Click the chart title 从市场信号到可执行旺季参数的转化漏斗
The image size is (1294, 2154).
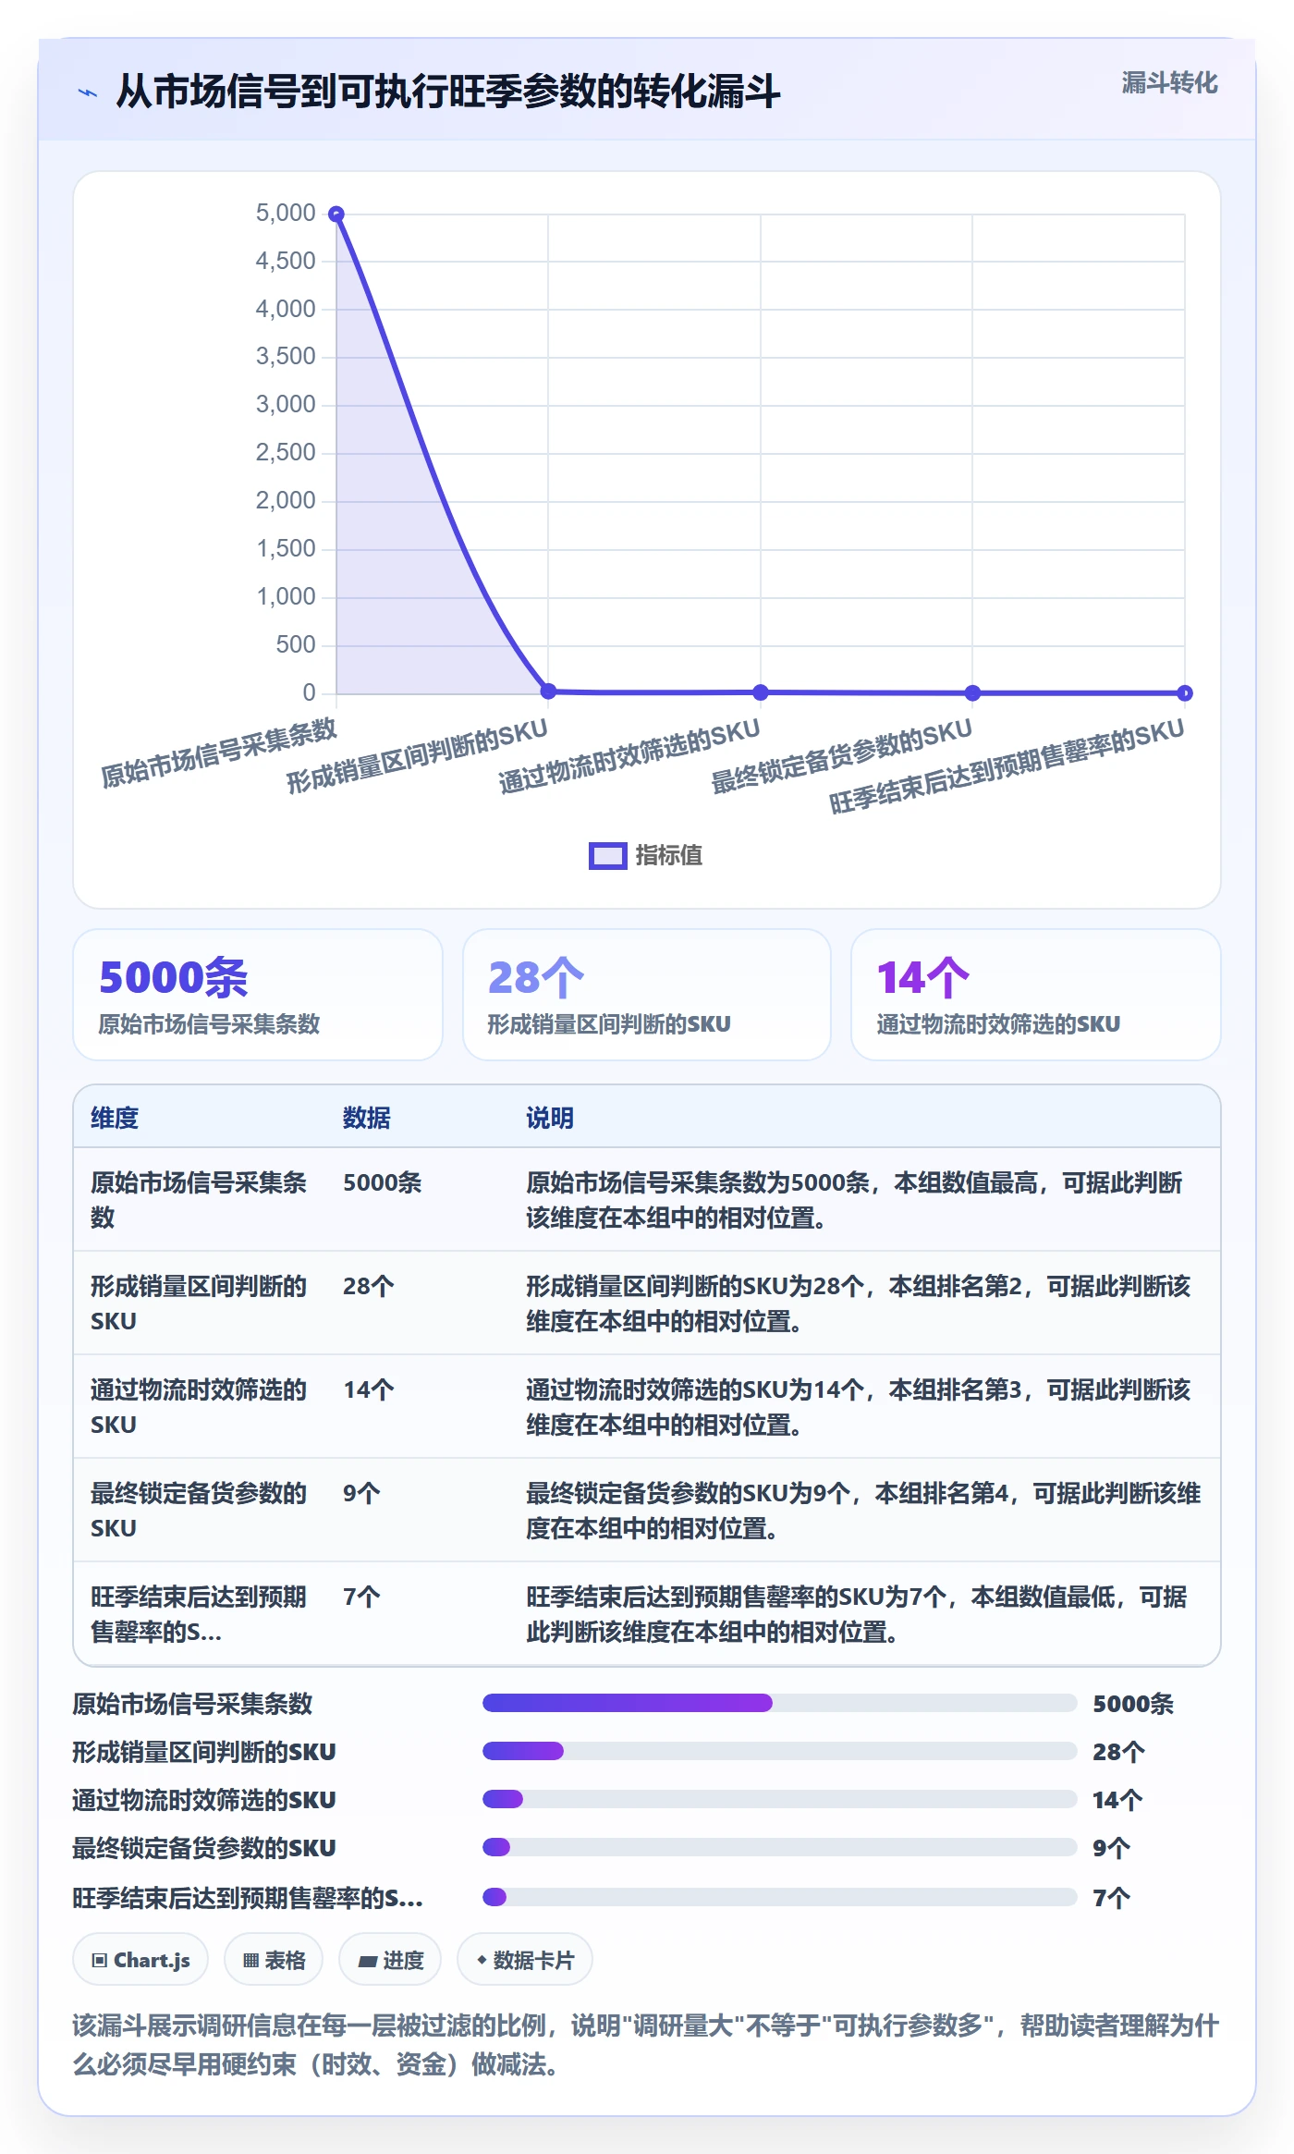tap(448, 92)
